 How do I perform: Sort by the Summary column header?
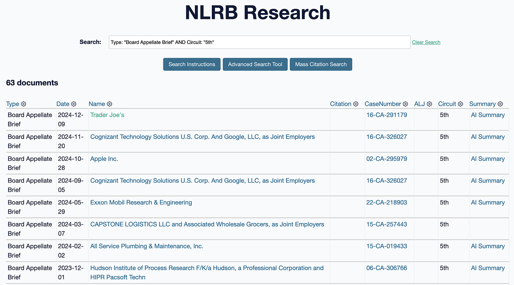pos(482,104)
